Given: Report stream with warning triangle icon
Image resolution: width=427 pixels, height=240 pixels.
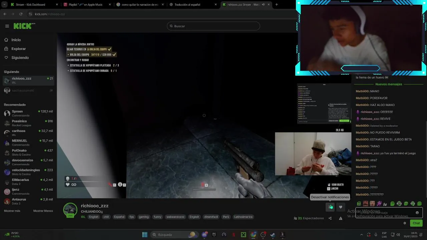Looking at the screenshot, I should tap(341, 218).
